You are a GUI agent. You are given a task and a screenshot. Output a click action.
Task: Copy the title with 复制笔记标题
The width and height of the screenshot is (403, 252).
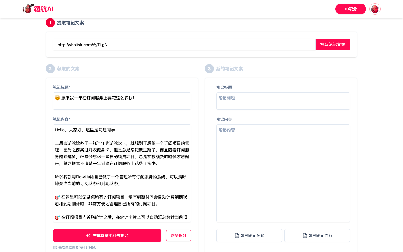(x=249, y=235)
